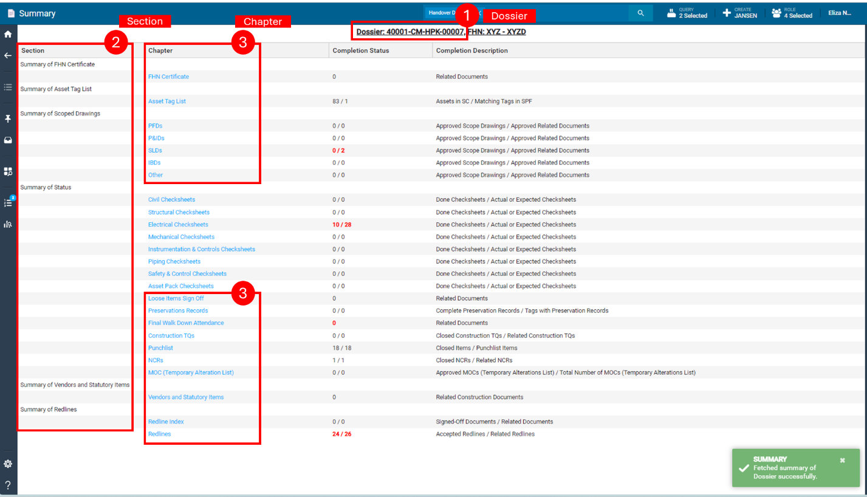This screenshot has height=497, width=867.
Task: Open IBDs chapter link
Action: coord(154,163)
